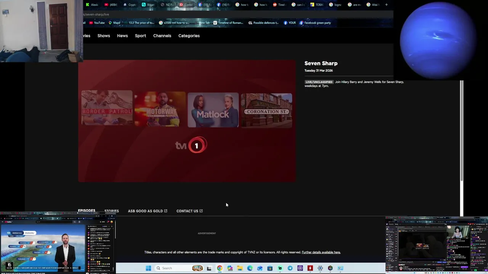Open Outlook from the taskbar
488x274 pixels.
[x=260, y=268]
